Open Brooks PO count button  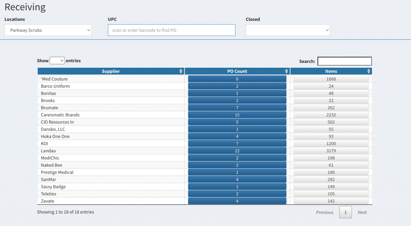click(x=237, y=101)
